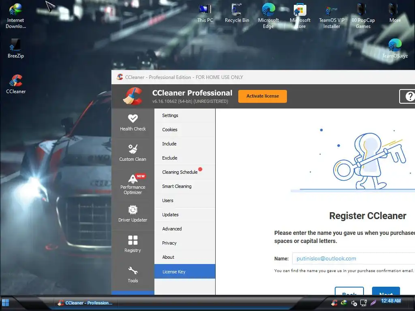Viewport: 415px width, 311px height.
Task: Click the IDM icon in system tray
Action: coord(344,302)
